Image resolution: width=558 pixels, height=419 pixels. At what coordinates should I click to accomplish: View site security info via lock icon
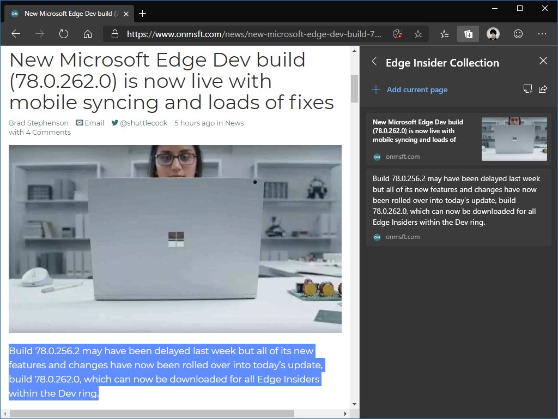(x=114, y=33)
